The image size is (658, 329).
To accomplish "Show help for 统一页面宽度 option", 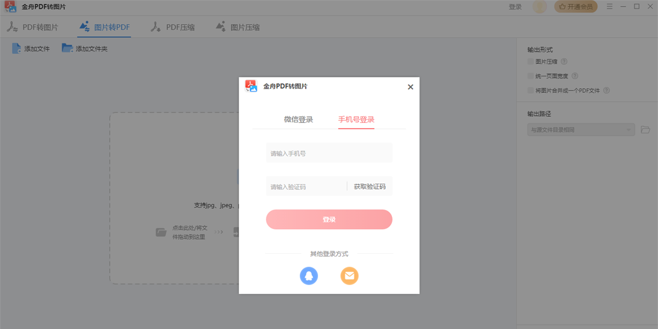I will click(575, 76).
